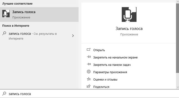Select the Запись голоса app result
Viewport: 179px width, 98px height.
click(x=39, y=14)
